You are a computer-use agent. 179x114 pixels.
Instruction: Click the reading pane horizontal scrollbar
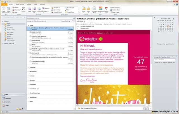113,105
